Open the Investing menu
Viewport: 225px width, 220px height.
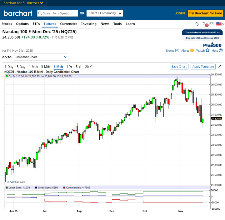coord(89,24)
